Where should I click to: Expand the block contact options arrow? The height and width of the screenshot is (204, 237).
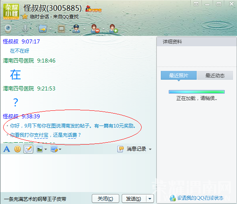(103, 29)
